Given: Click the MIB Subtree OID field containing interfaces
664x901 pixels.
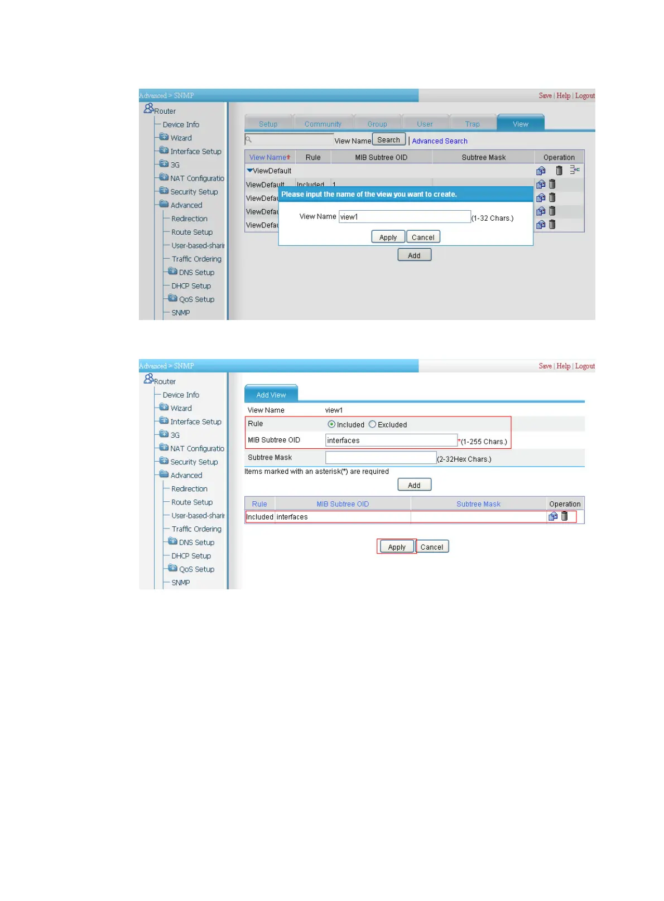Looking at the screenshot, I should coord(392,440).
